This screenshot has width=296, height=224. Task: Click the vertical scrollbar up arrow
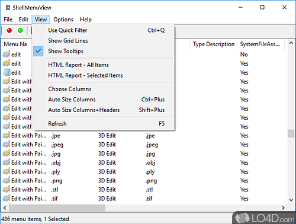291,43
